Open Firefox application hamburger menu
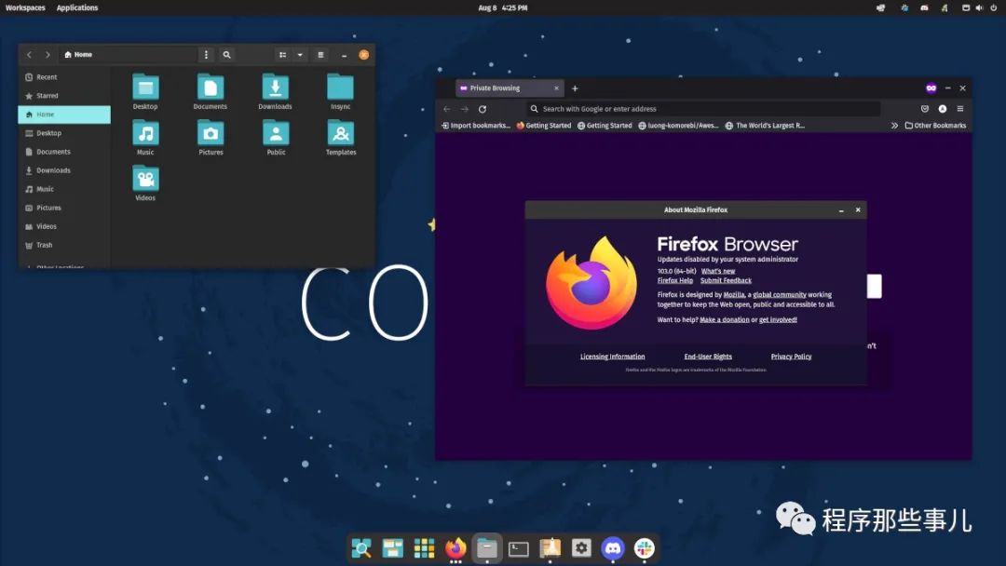 [960, 109]
